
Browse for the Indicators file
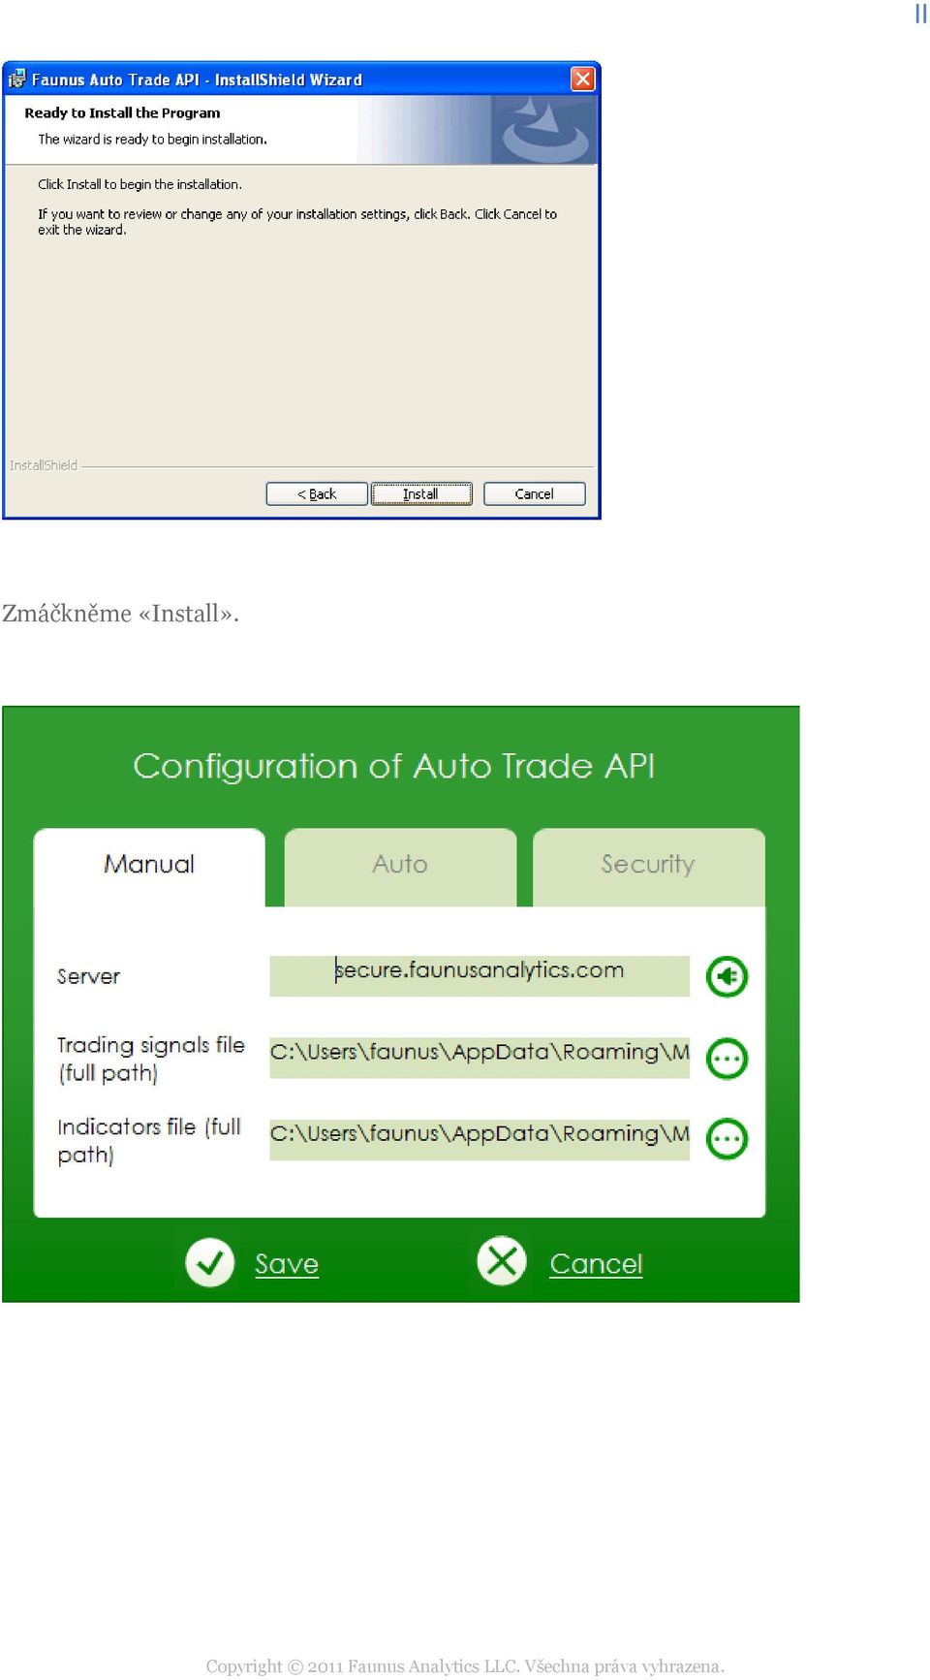tap(727, 1139)
